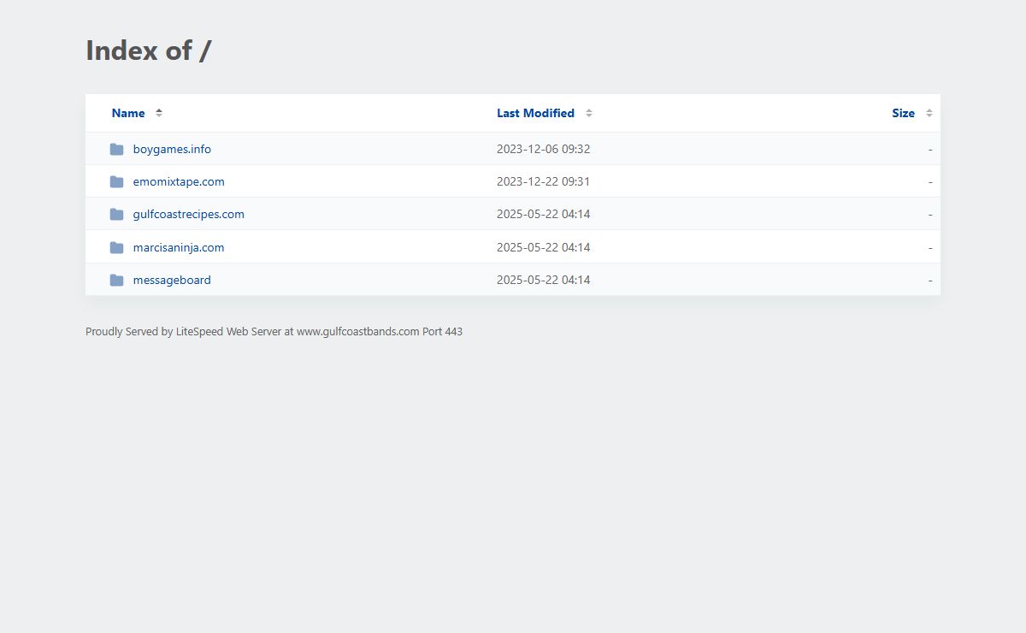
Task: Click the size dash in messageboard row
Action: click(x=930, y=280)
